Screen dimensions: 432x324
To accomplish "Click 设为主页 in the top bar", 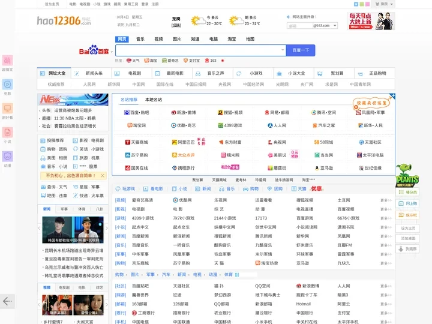I will (52, 4).
